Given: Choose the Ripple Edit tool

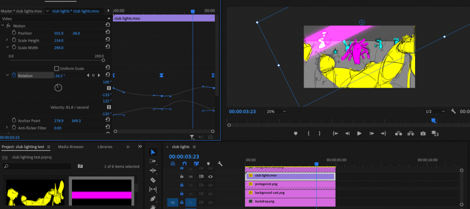Looking at the screenshot, I should (x=153, y=171).
